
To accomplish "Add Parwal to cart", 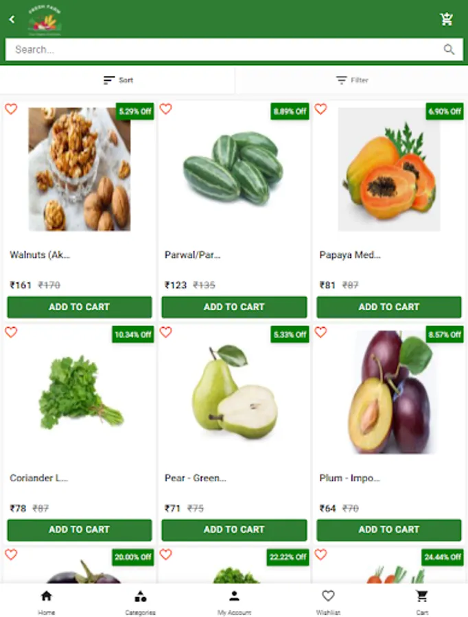I will point(234,307).
